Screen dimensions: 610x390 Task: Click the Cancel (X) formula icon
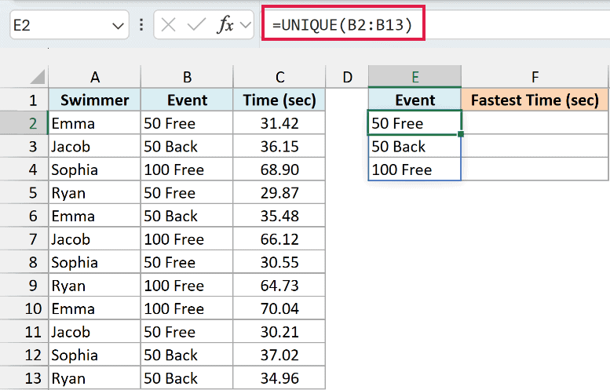point(168,26)
